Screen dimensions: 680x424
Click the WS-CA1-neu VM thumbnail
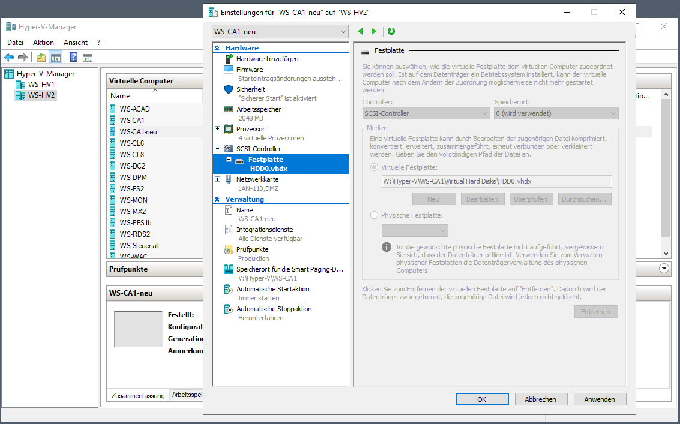139,329
